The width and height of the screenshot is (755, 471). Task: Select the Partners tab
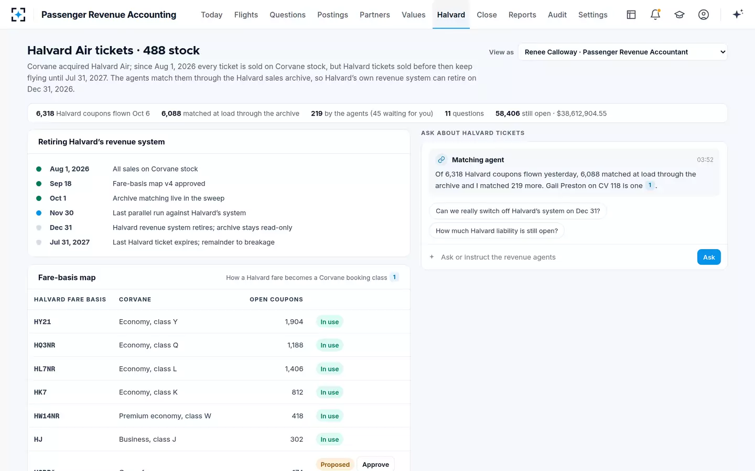point(375,15)
